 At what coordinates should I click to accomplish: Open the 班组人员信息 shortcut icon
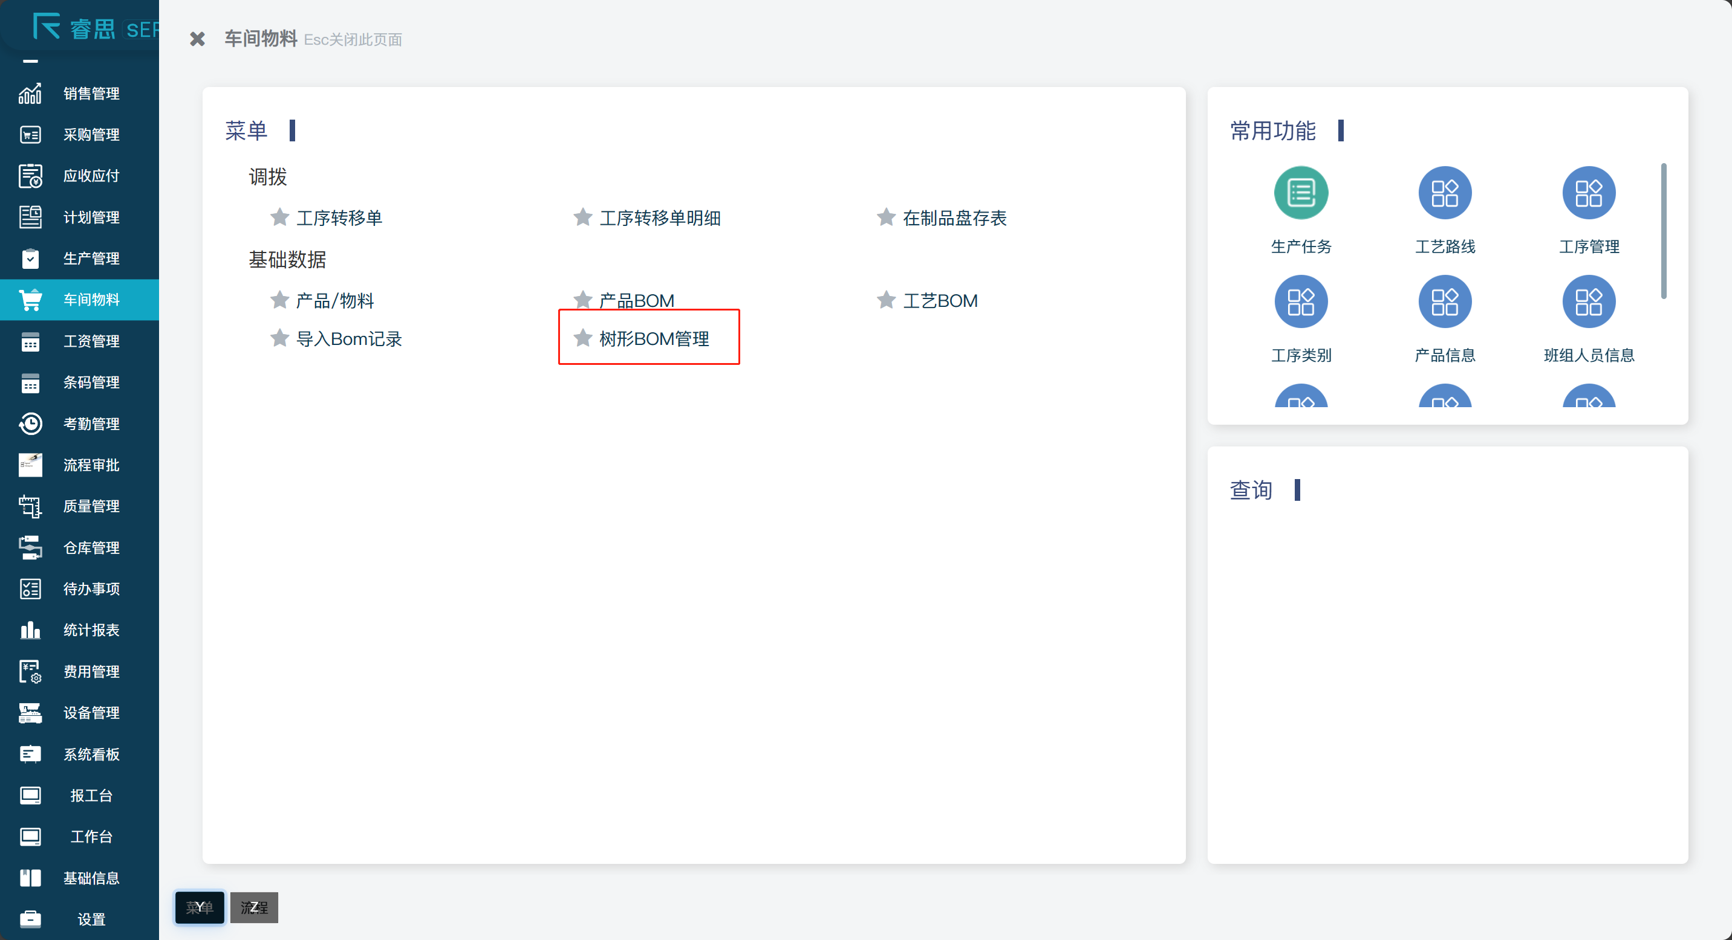pos(1588,301)
